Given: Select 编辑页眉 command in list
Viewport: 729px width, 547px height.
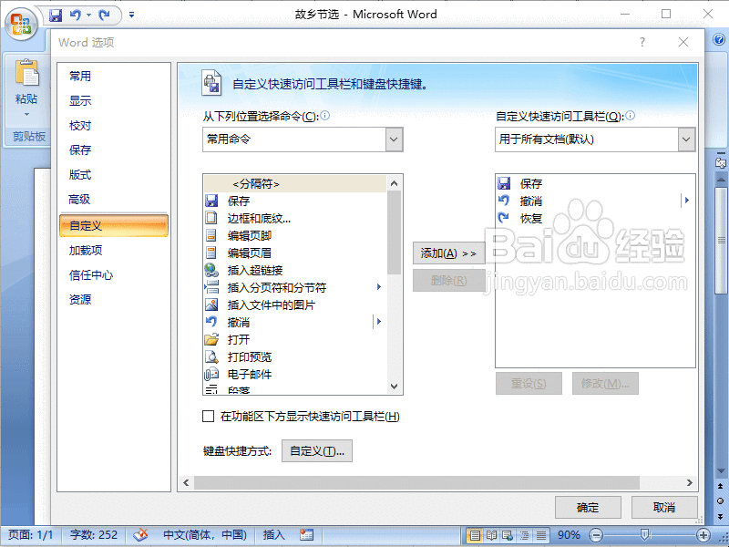Looking at the screenshot, I should [294, 253].
